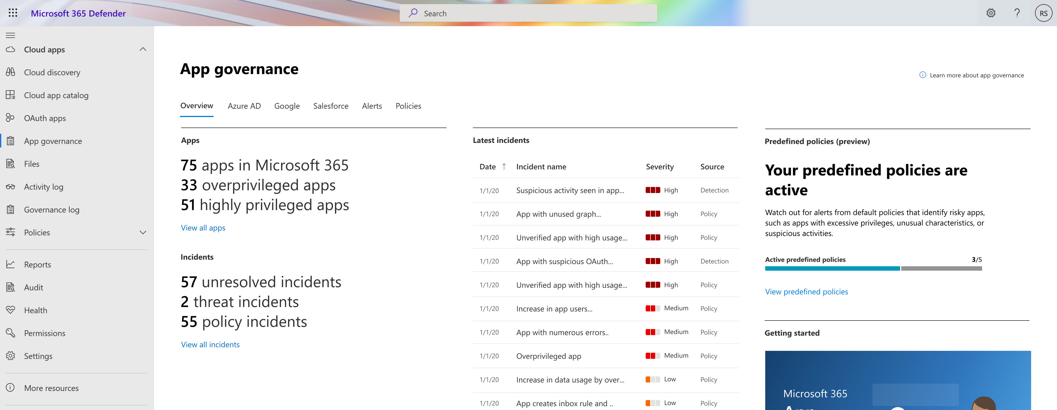The height and width of the screenshot is (410, 1057).
Task: Open the app launcher waffle icon
Action: 13,13
